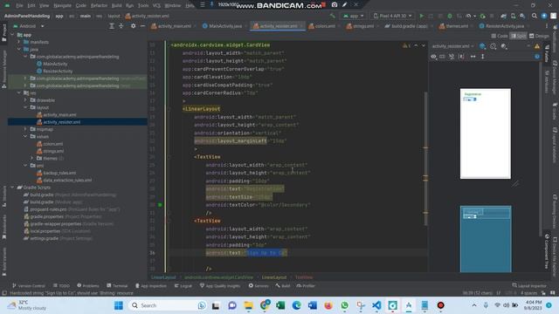Open the File menu
559x314 pixels.
(x=19, y=5)
